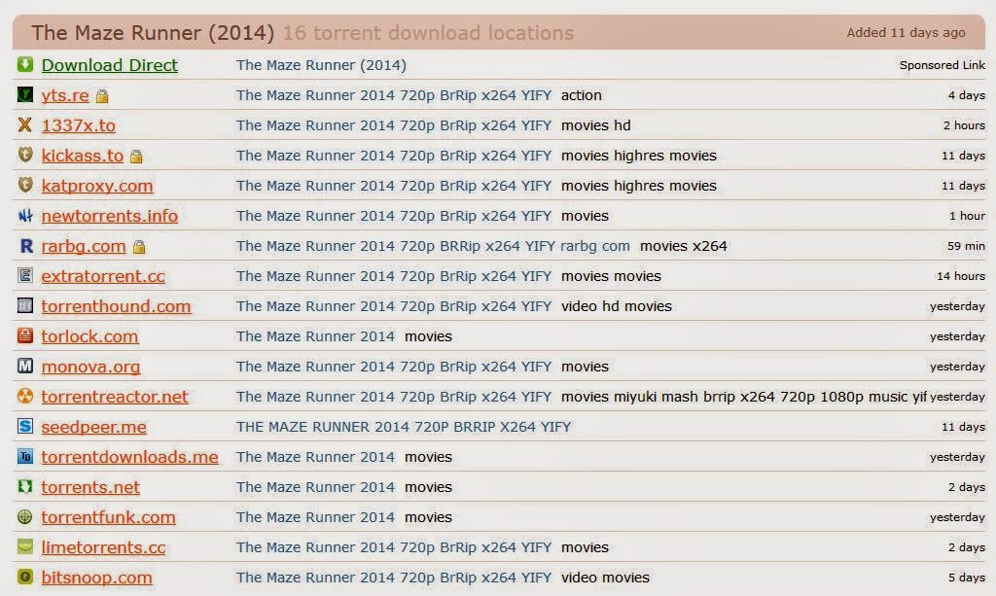
Task: Click the green torrents.net favicon
Action: [24, 486]
